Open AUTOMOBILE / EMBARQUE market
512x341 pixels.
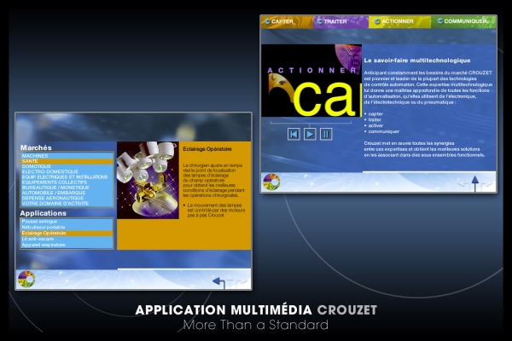pos(58,192)
